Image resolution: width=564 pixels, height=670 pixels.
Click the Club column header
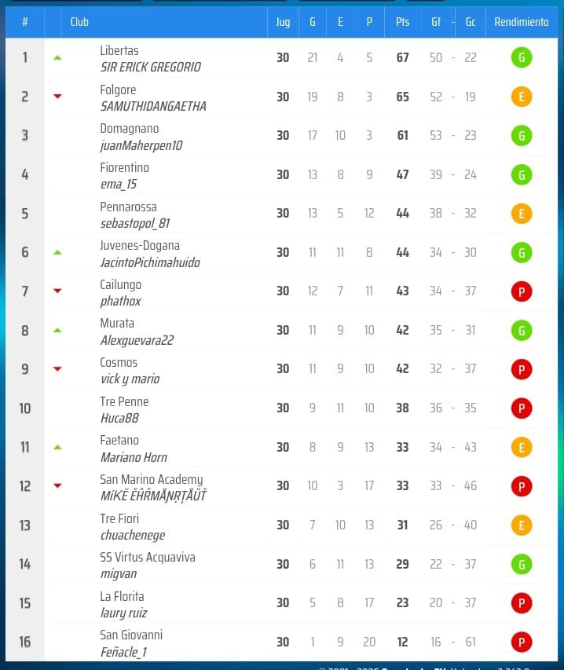pyautogui.click(x=79, y=22)
